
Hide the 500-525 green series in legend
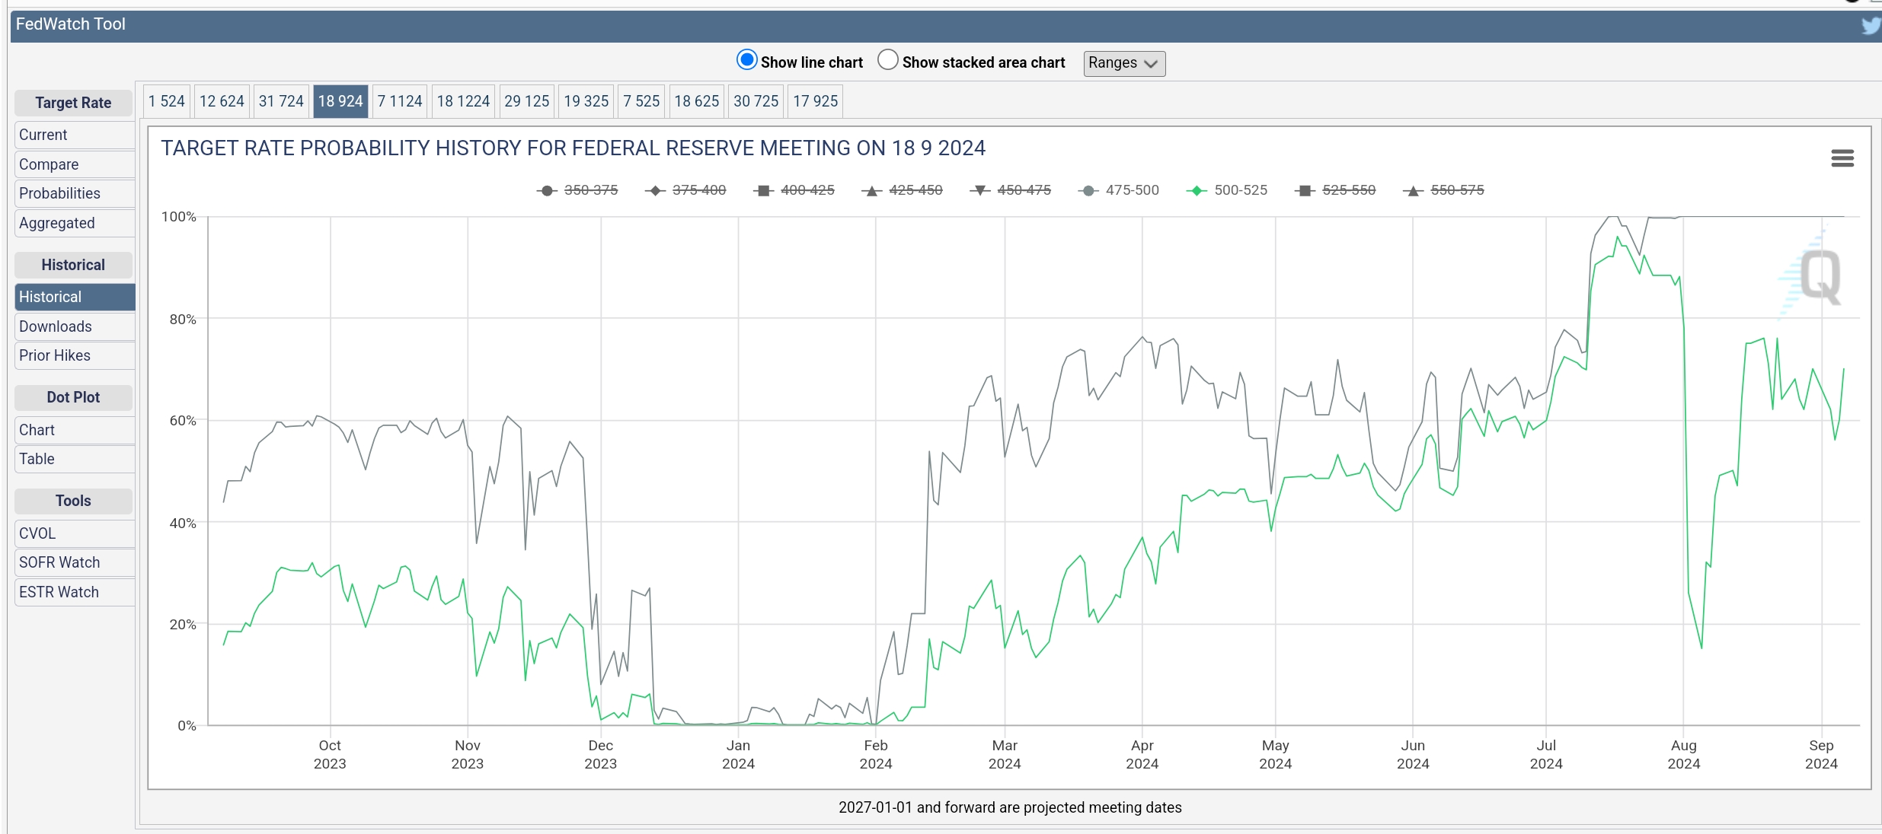coord(1226,190)
